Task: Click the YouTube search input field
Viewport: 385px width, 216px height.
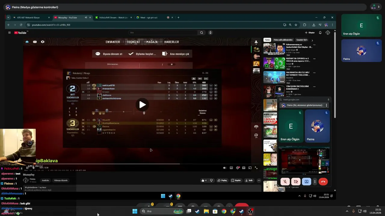Action: point(163,33)
